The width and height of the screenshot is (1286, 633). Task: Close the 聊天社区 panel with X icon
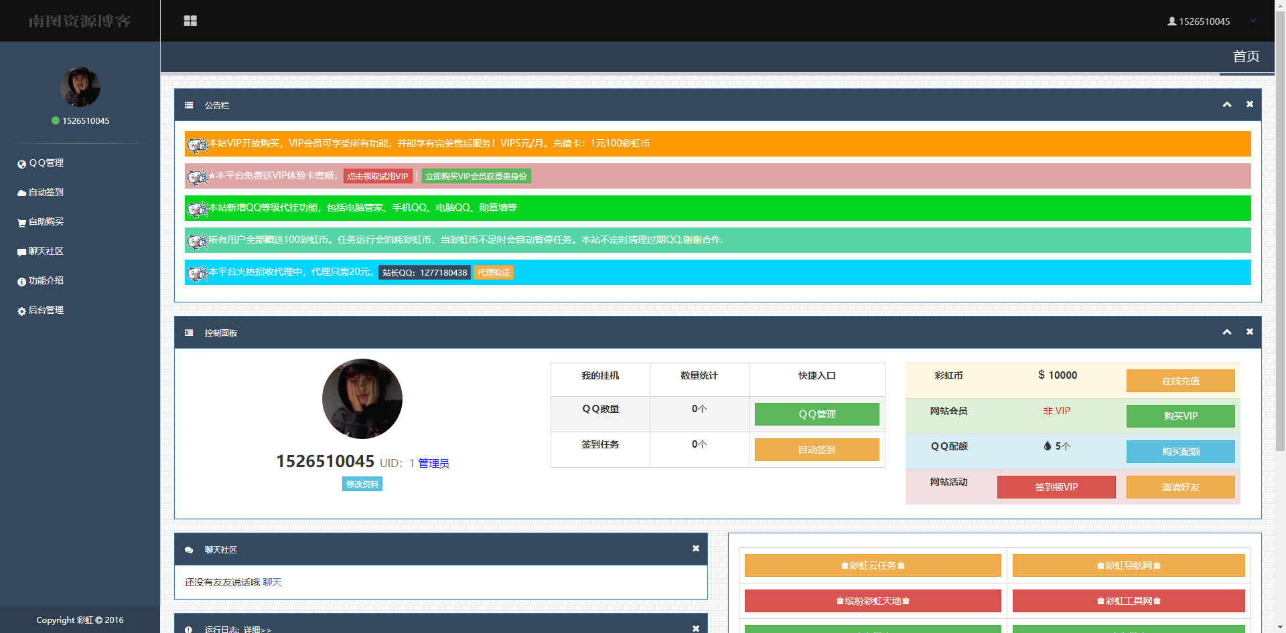pos(695,549)
